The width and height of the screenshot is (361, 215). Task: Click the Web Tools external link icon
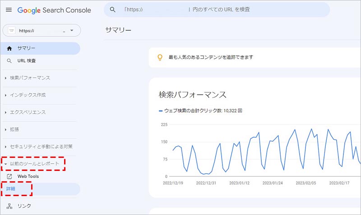point(9,176)
